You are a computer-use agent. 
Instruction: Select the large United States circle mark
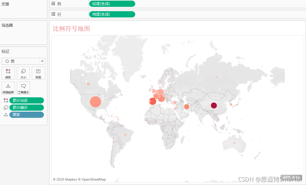click(x=95, y=102)
